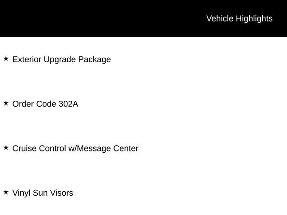Image resolution: width=287 pixels, height=215 pixels.
Task: Click the word "Vinyl" in last highlight
Action: pos(21,193)
